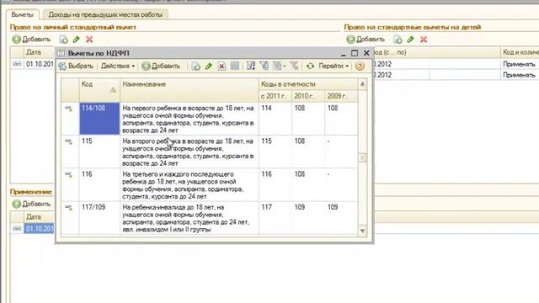Screen dimensions: 539x303
Task: Click the greyed-out icon left of the sort icon
Action: pyautogui.click(x=235, y=66)
